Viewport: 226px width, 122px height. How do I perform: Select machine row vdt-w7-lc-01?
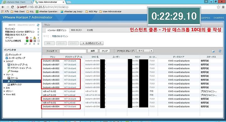132,103
